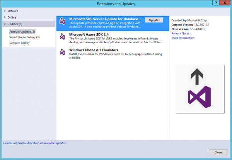Image resolution: width=232 pixels, height=160 pixels.
Task: Click the Azure SDK description text
Action: coord(116,40)
